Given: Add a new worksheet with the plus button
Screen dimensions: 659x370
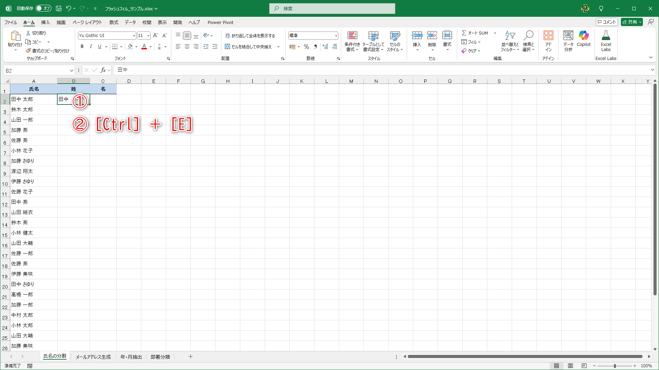Looking at the screenshot, I should [190, 357].
